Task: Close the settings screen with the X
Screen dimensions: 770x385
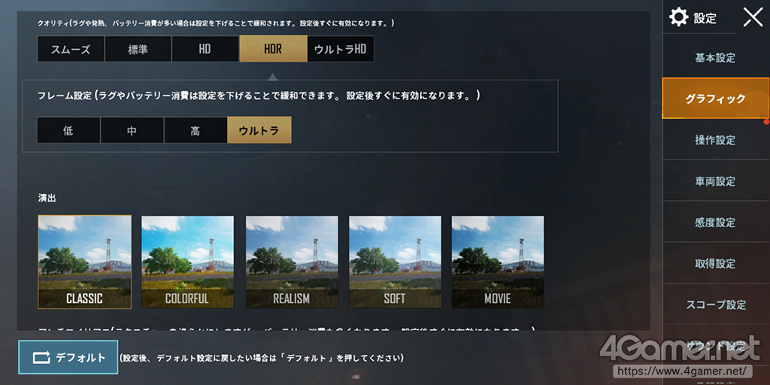Action: pos(753,17)
